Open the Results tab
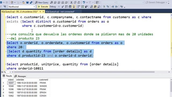This screenshot has width=172, height=97. coord(7,76)
